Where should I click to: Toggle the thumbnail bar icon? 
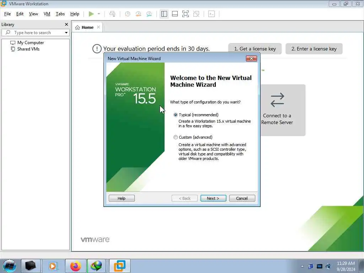pos(175,14)
